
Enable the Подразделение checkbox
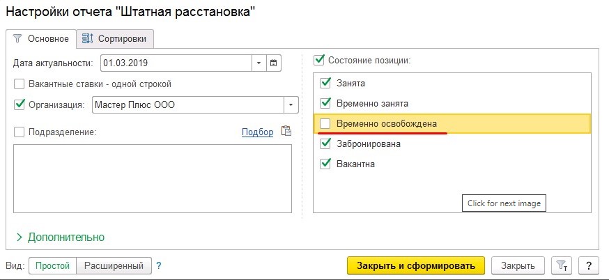[x=19, y=132]
